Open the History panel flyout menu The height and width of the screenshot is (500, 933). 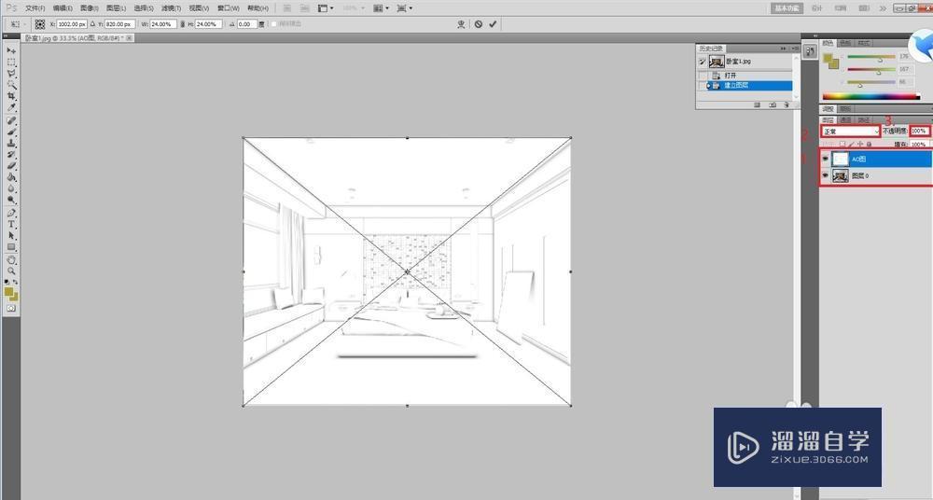pos(796,49)
